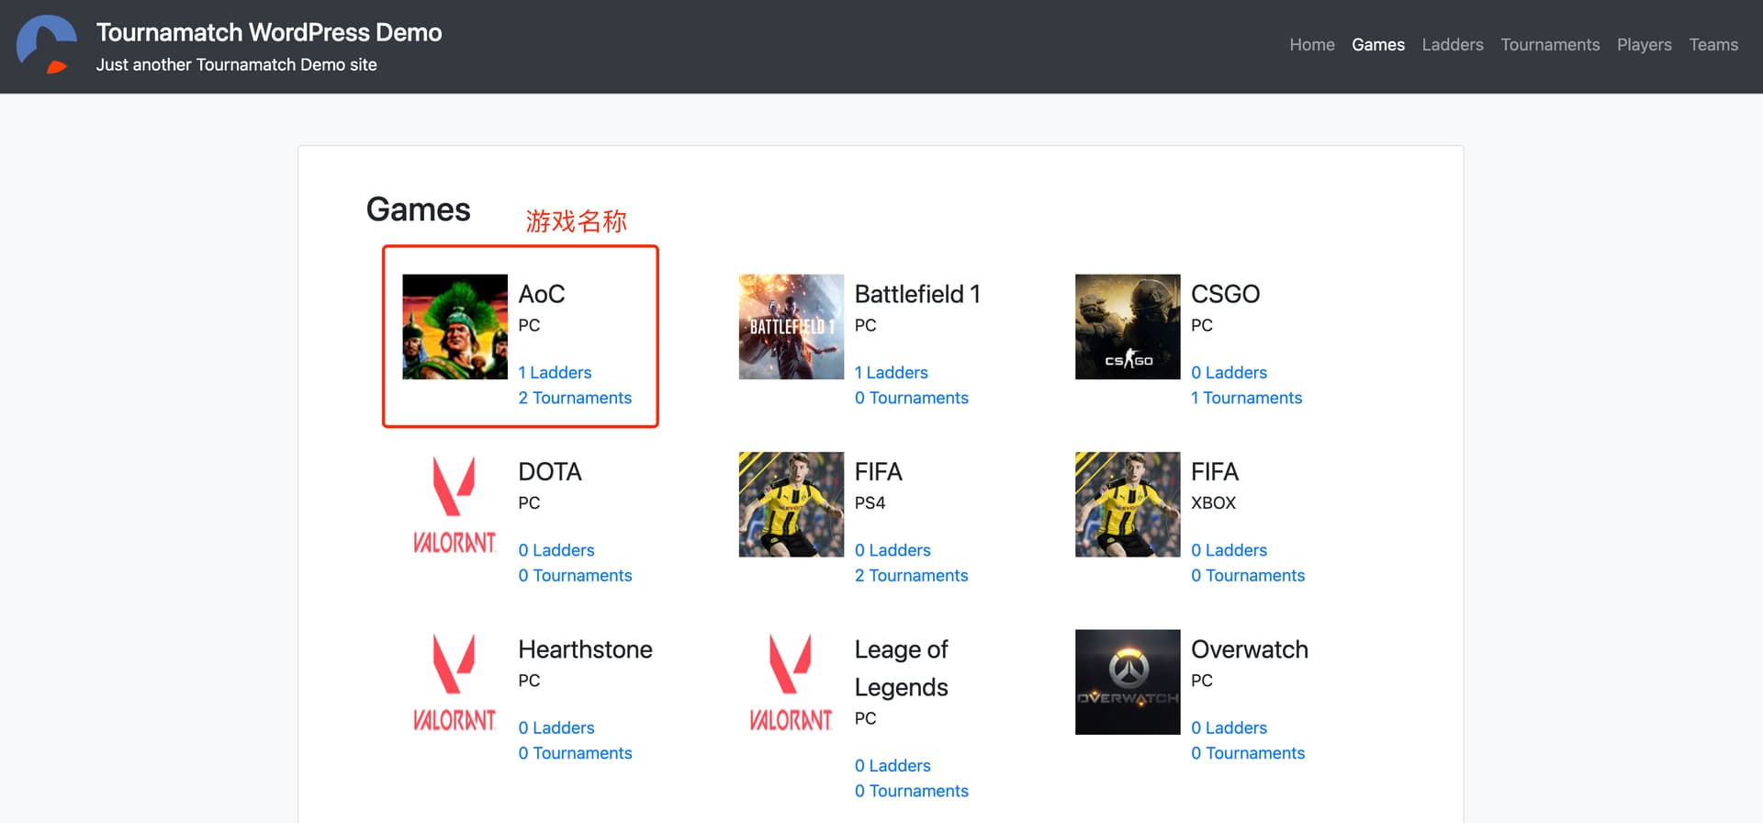Screen dimensions: 1763x823
Task: Open FIFA PS4 2 Tournaments link
Action: point(911,575)
